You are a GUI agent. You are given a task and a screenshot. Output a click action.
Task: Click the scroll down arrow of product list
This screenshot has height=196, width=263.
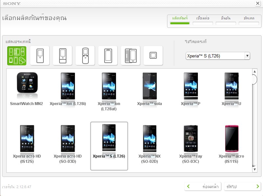(x=254, y=169)
